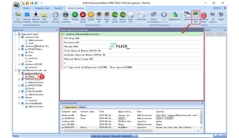Select Yao user in tree
The width and height of the screenshot is (239, 138).
coord(30,61)
